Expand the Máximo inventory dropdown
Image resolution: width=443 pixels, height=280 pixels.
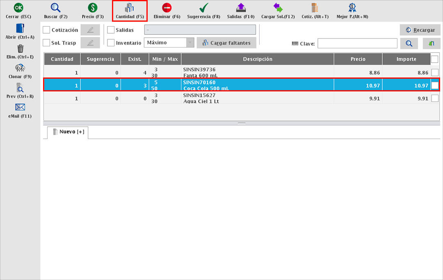pyautogui.click(x=190, y=43)
